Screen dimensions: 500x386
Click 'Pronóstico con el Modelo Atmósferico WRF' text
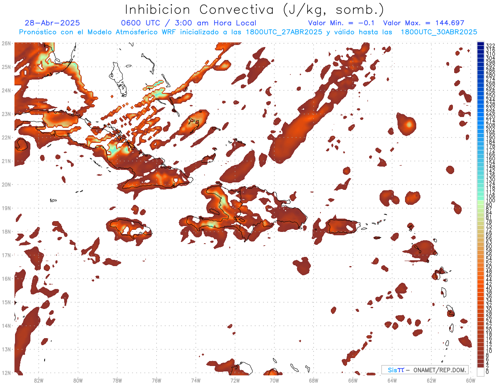tap(97, 32)
